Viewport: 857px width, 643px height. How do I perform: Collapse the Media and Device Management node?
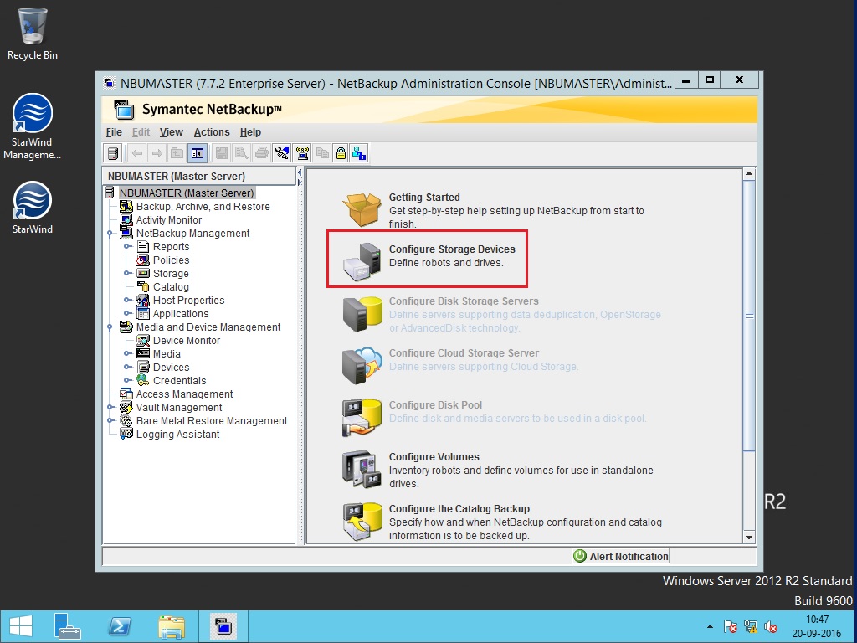point(110,327)
